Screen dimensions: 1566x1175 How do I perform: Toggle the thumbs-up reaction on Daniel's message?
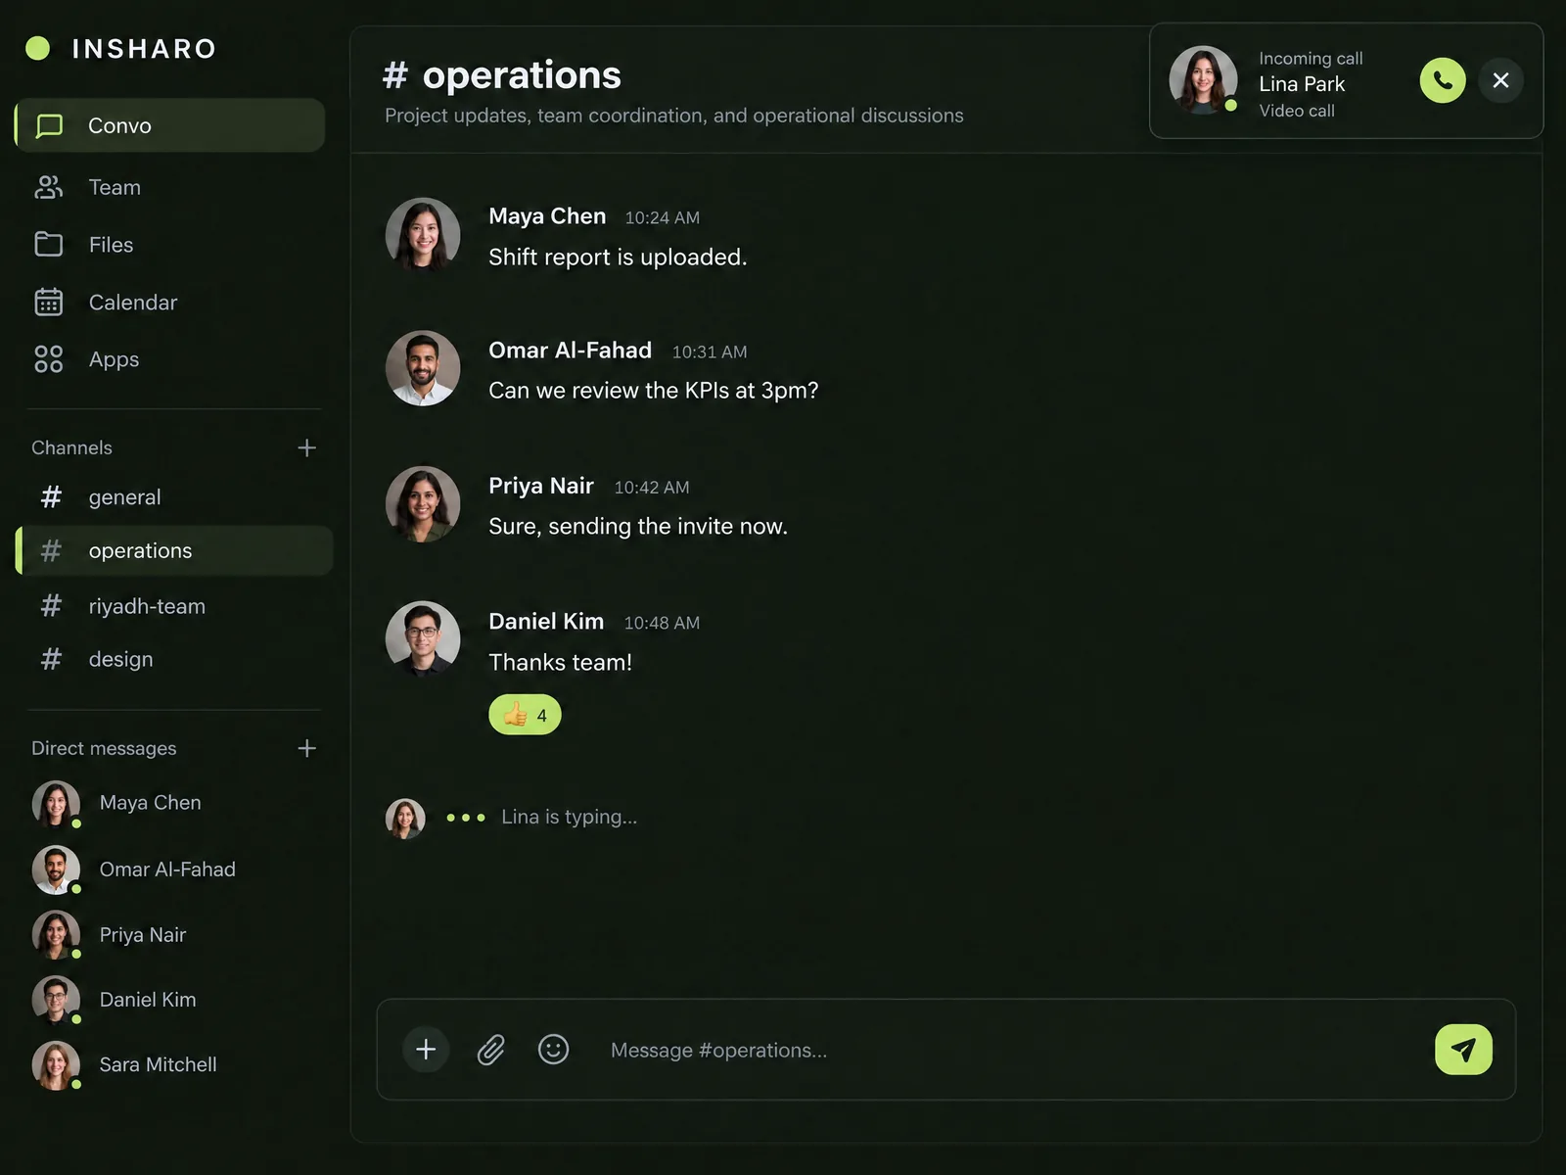click(525, 715)
